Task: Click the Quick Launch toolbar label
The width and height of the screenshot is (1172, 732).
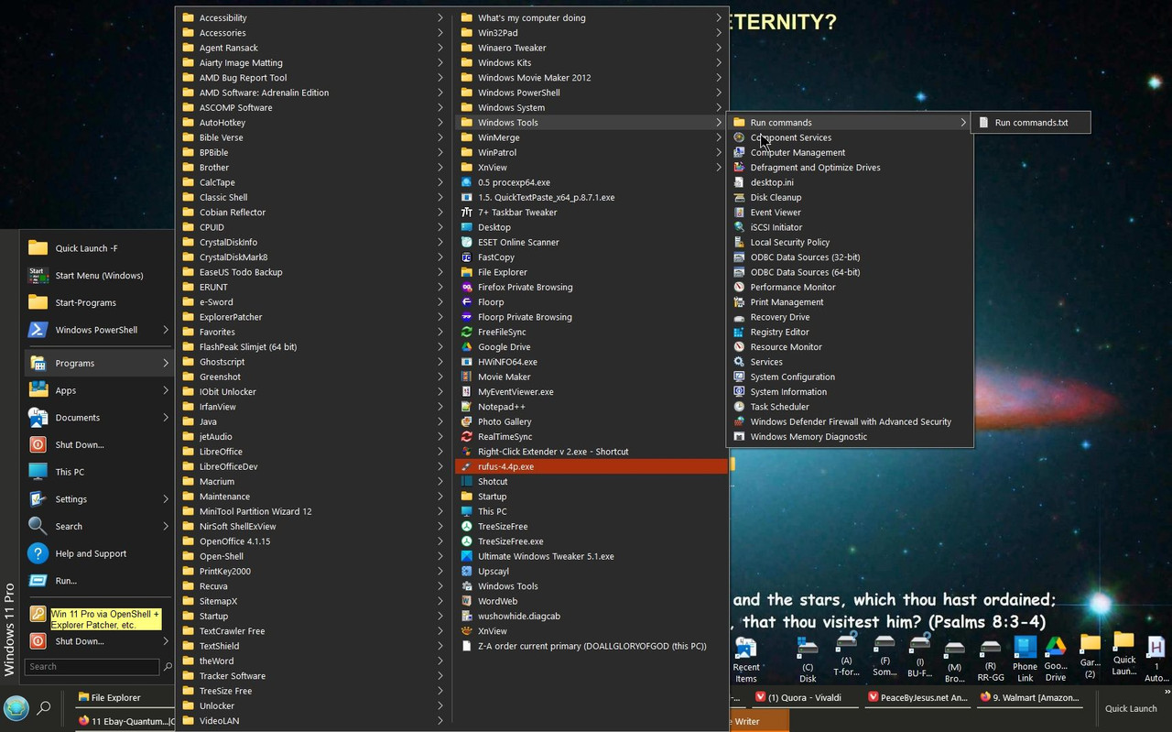Action: point(1131,708)
